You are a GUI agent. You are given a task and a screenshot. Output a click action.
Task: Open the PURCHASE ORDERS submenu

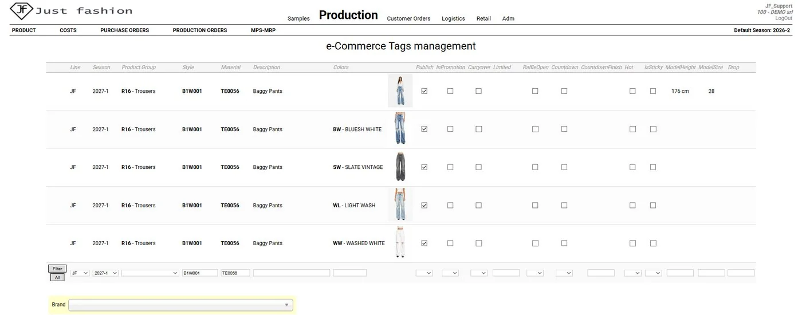[x=124, y=30]
